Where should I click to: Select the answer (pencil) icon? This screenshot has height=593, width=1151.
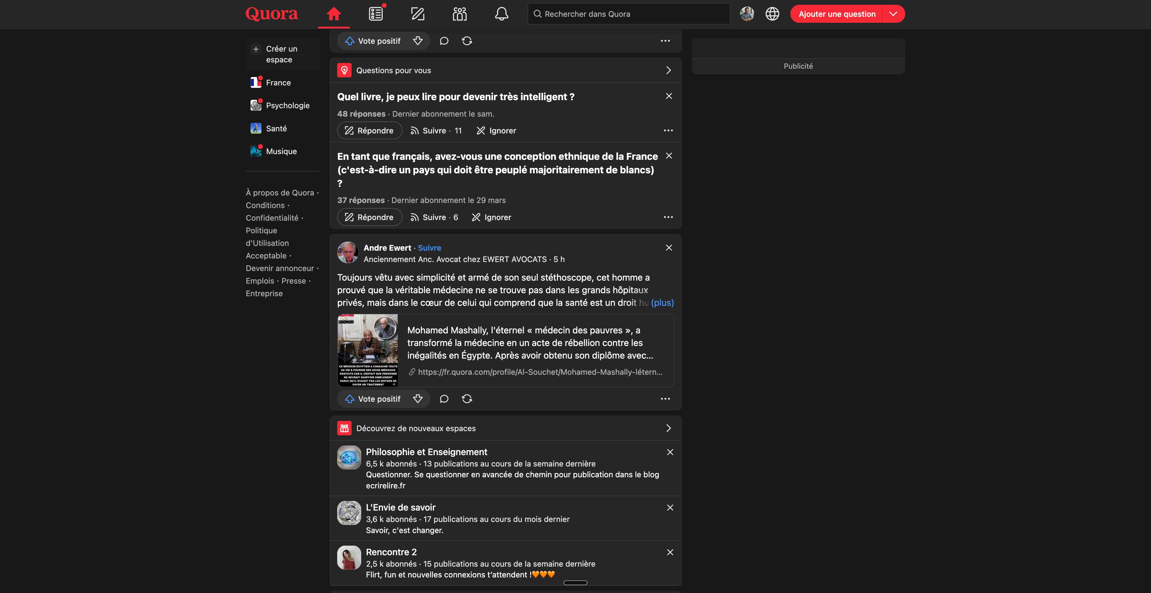point(417,14)
